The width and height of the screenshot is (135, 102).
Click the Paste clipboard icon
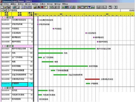[x=30, y=7]
